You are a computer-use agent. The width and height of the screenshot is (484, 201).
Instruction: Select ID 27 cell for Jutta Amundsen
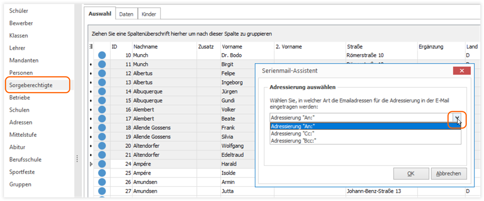point(121,191)
